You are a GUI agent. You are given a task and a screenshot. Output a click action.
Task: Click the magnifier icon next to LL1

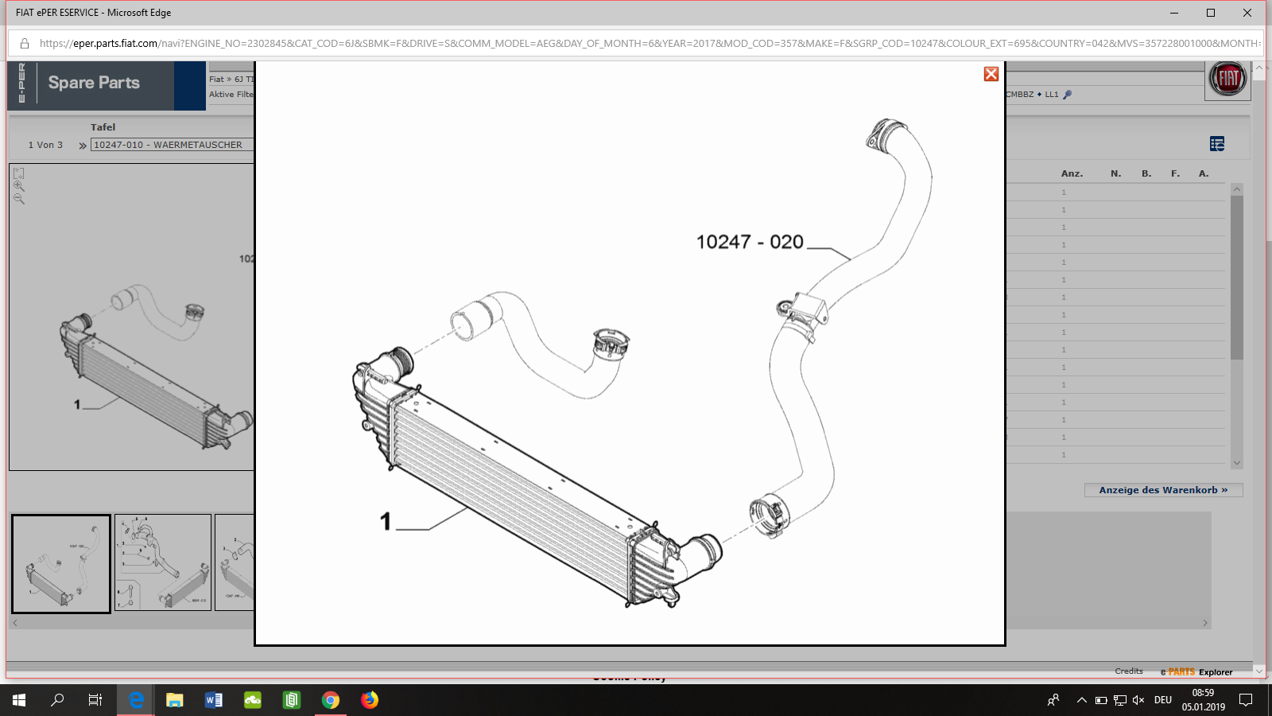pyautogui.click(x=1068, y=95)
